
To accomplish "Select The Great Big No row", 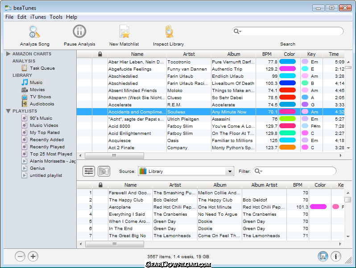I will pos(211,236).
